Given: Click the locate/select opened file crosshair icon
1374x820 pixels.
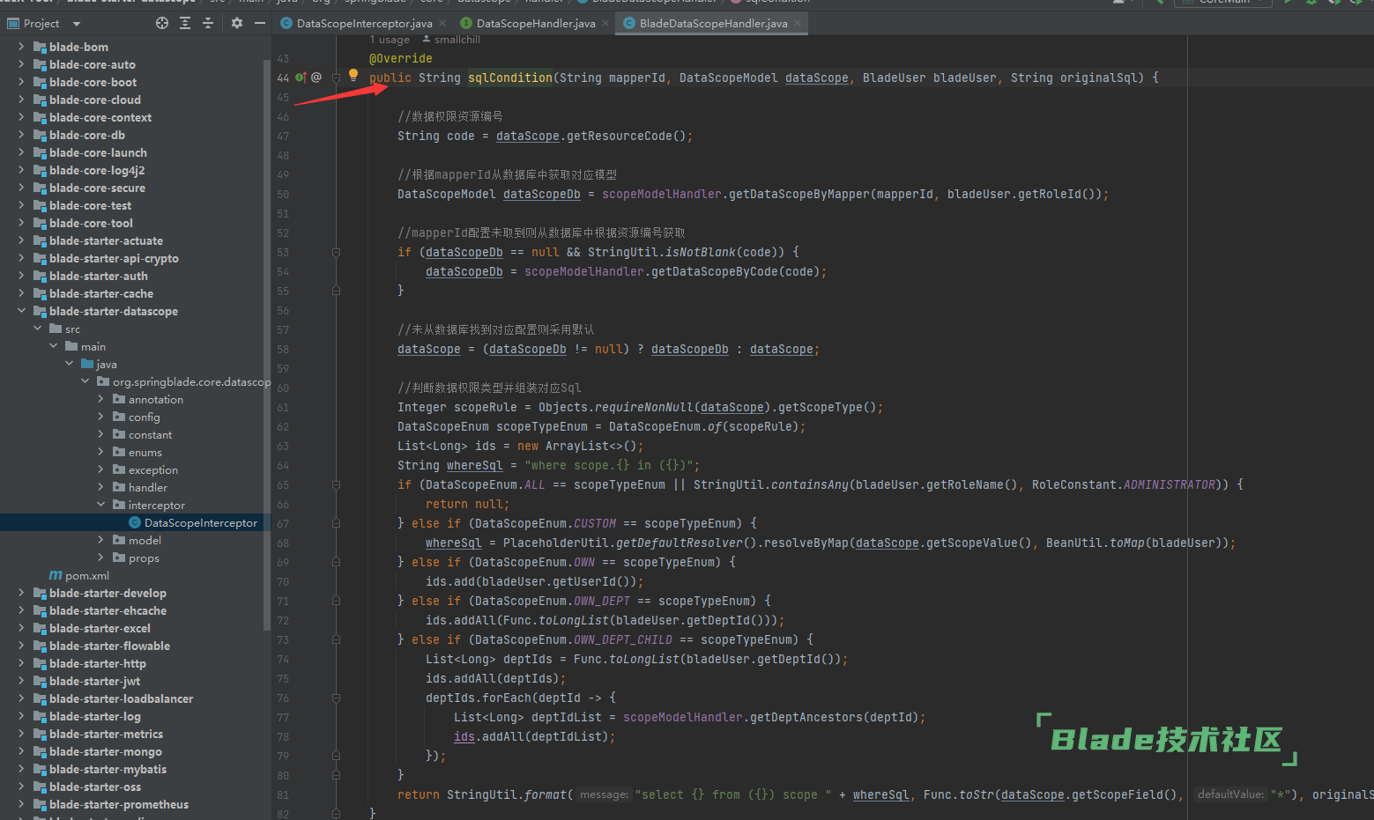Looking at the screenshot, I should point(162,24).
